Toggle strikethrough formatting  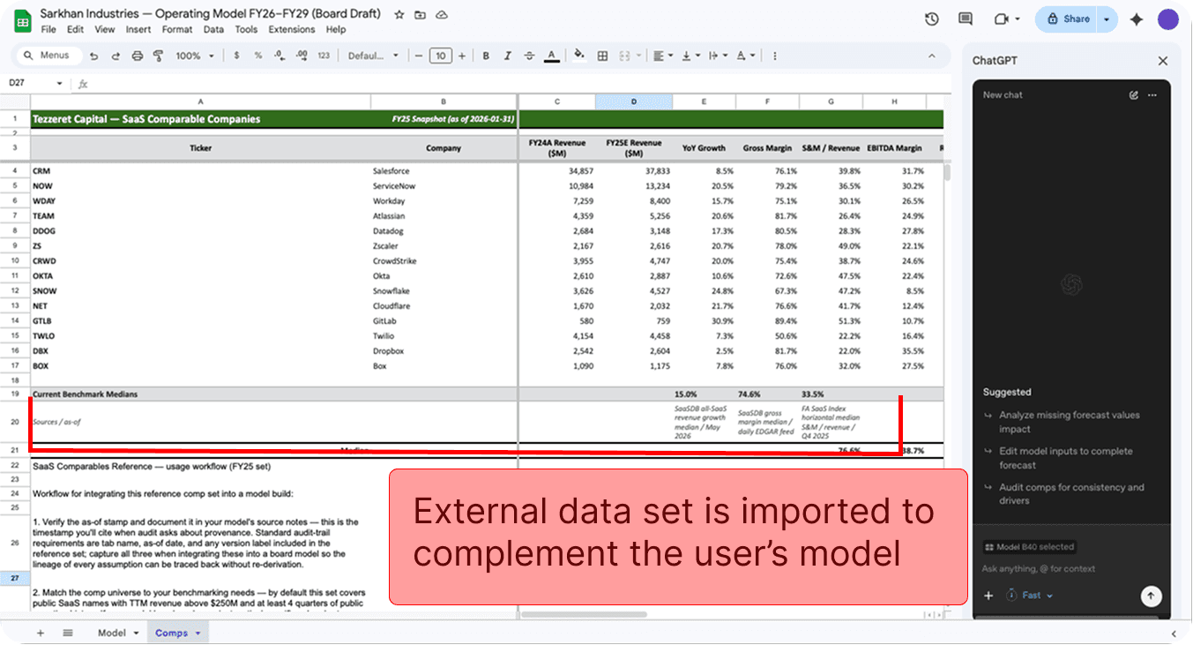click(529, 56)
